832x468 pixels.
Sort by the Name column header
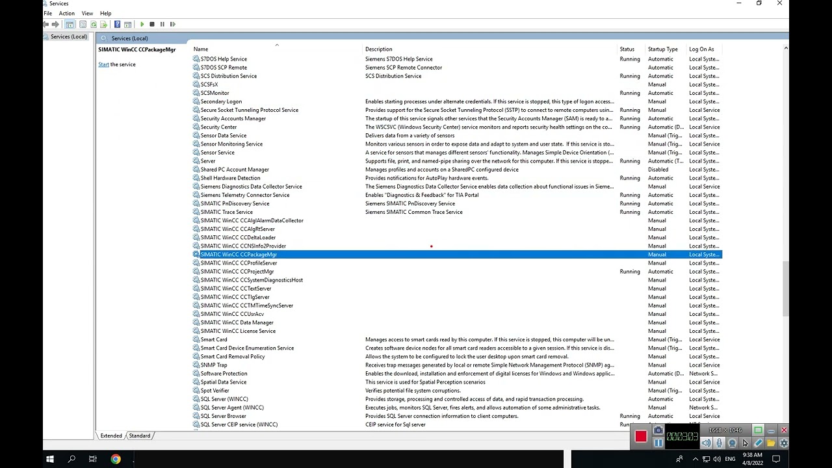[277, 49]
